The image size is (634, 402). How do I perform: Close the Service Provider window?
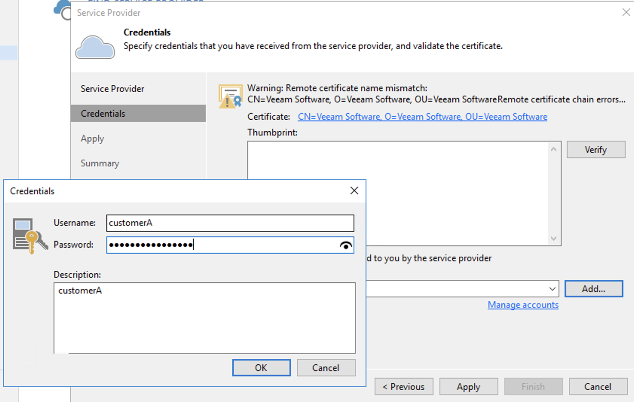point(626,12)
